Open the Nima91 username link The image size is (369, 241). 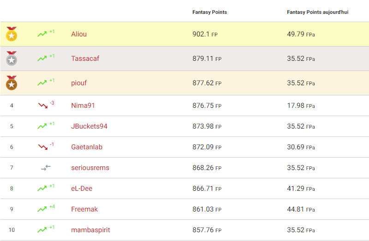[x=83, y=106]
